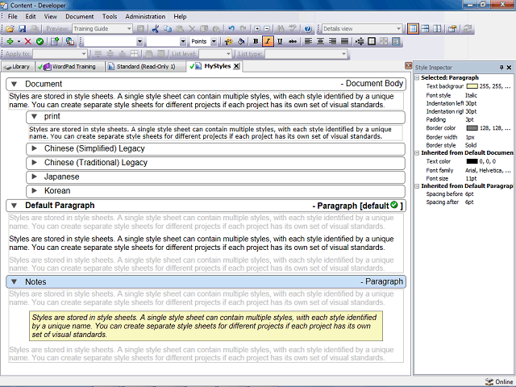Collapse the Default Paragraph section
This screenshot has width=516, height=387.
click(x=15, y=206)
